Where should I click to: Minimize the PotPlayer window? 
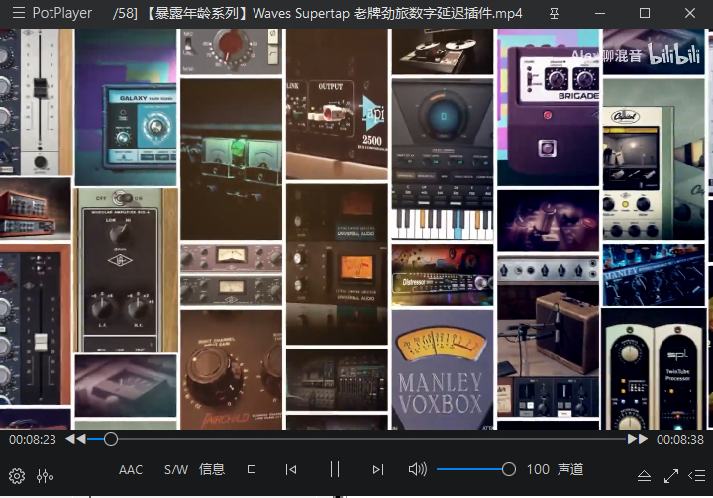(x=600, y=13)
